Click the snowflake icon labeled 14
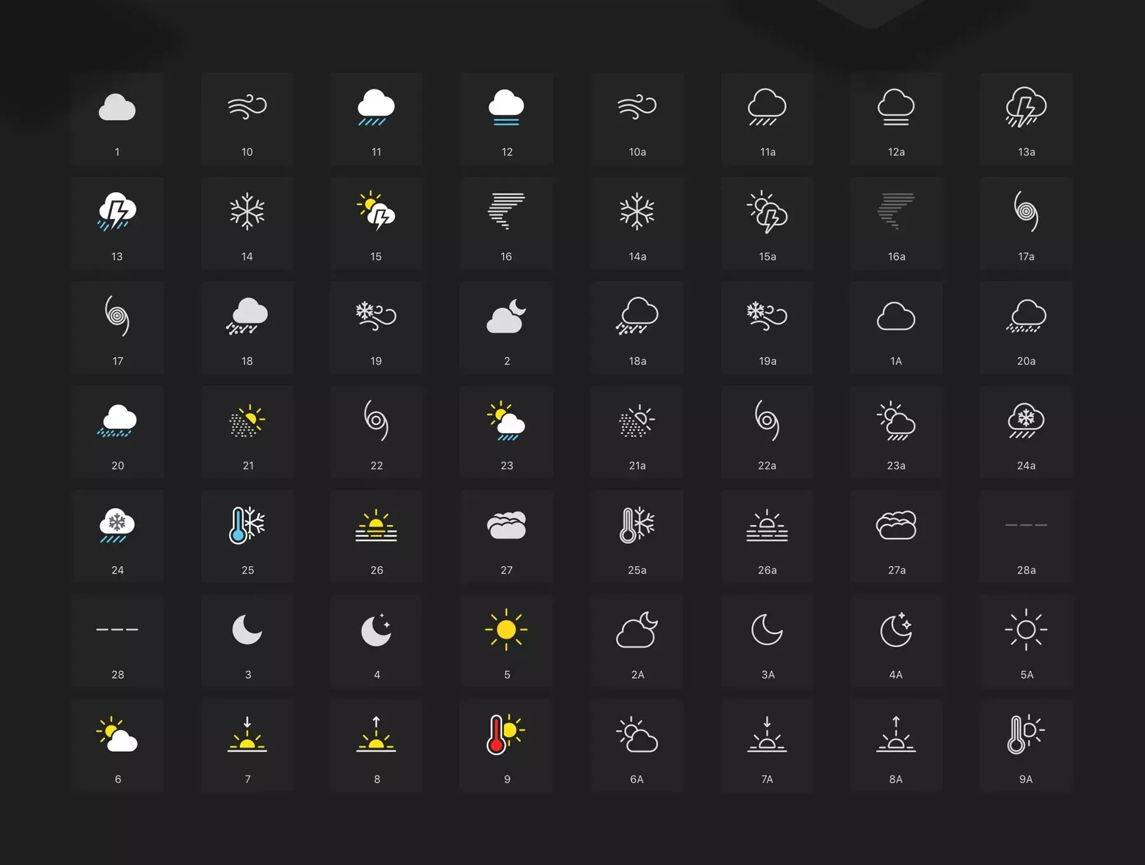This screenshot has height=865, width=1145. click(x=247, y=211)
